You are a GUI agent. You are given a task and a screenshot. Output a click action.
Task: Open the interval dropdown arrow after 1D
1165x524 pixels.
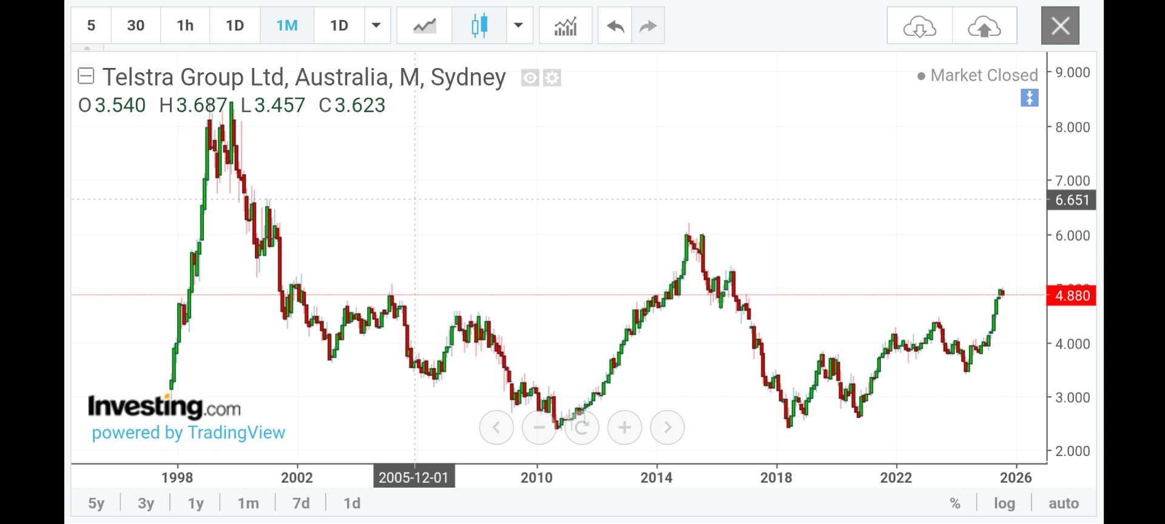[377, 25]
